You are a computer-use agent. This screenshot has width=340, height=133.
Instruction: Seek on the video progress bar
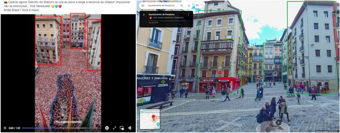point(62,128)
